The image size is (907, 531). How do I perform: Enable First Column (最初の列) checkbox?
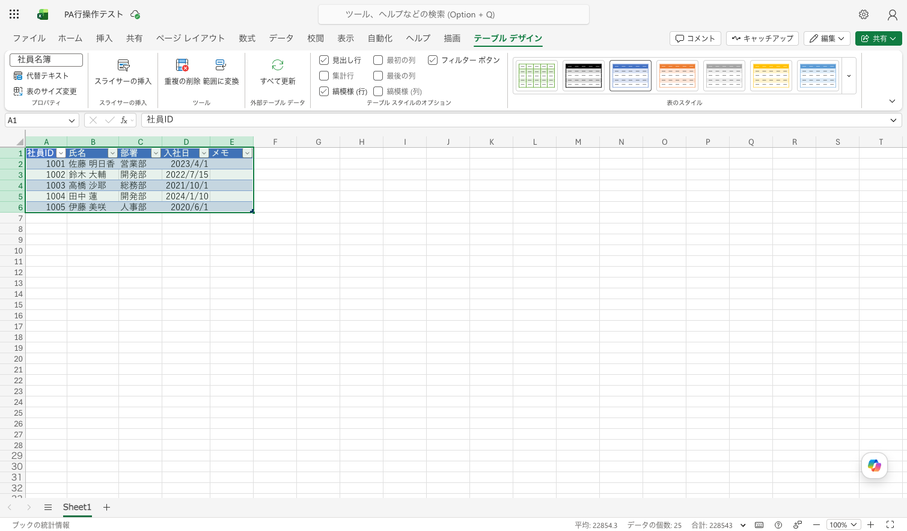pos(378,60)
